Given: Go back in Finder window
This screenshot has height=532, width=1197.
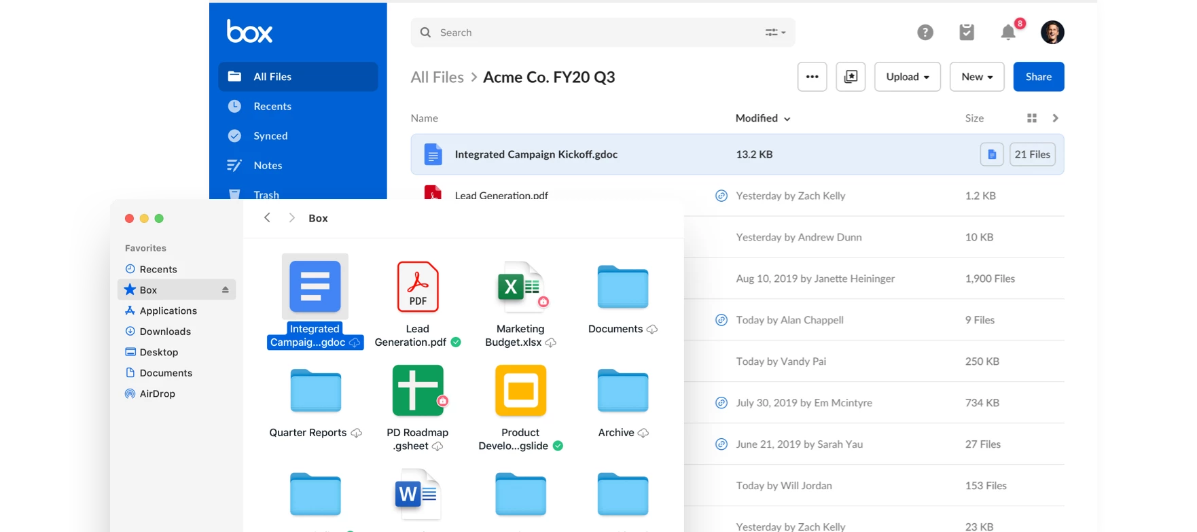Looking at the screenshot, I should [267, 217].
